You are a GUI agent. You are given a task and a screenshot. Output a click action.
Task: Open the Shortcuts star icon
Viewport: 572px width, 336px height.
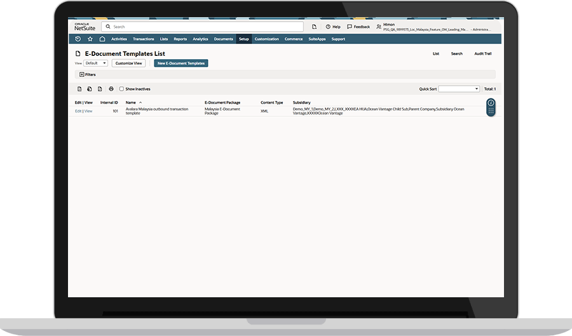[x=90, y=39]
